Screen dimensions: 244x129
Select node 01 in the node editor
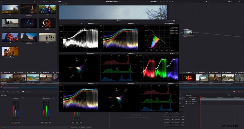pyautogui.click(x=188, y=33)
